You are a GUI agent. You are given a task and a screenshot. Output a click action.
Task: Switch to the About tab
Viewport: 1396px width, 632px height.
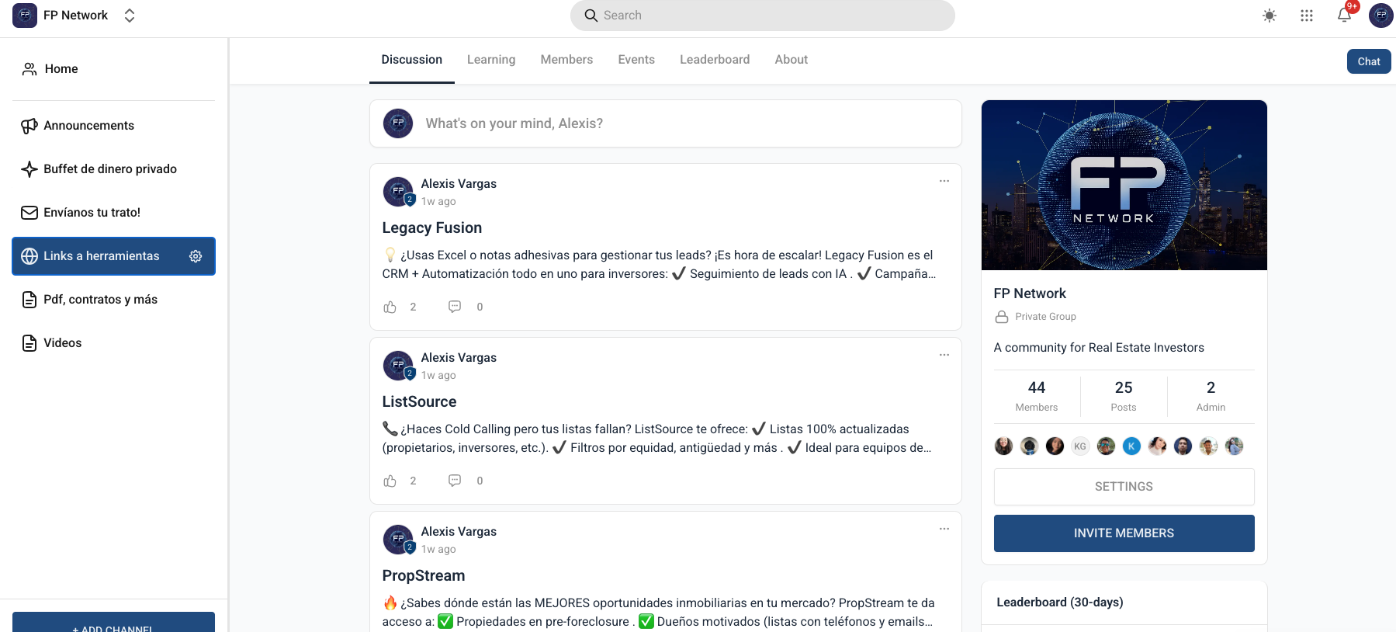click(x=792, y=60)
